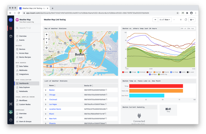Open the Cincinnati device link
Viewport: 206px width, 134px height.
pos(53,100)
